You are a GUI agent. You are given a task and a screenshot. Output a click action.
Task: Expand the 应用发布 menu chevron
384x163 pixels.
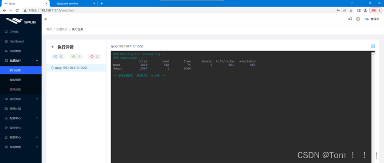[x=37, y=99]
